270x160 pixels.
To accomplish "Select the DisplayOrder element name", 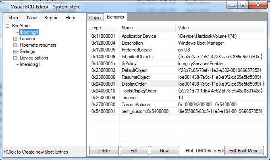I will click(x=134, y=84).
